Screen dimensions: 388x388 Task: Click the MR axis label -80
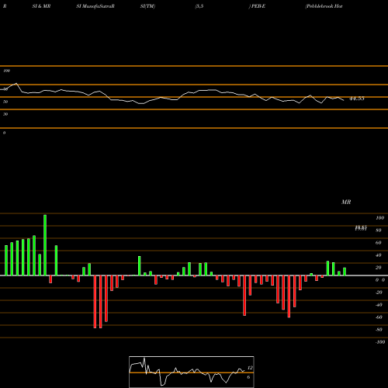[x=379, y=330]
